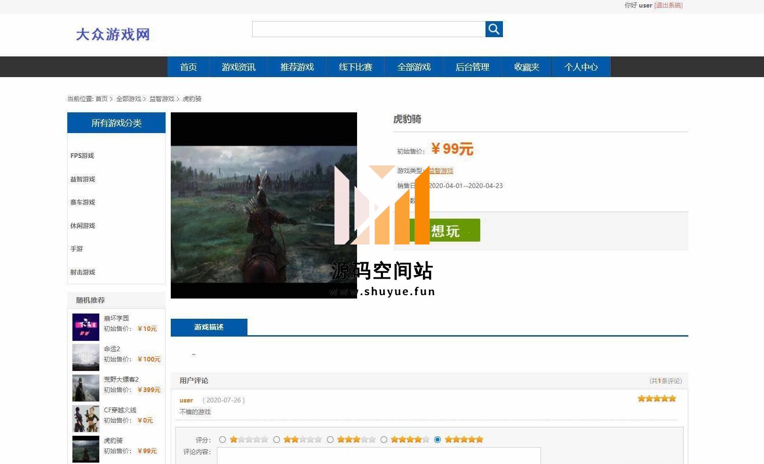Screen dimensions: 764x464
Task: Click the 共1条评论 comment count text
Action: tap(666, 381)
